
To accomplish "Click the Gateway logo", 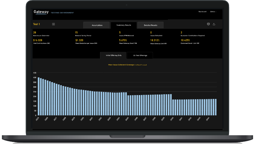I will (41, 12).
